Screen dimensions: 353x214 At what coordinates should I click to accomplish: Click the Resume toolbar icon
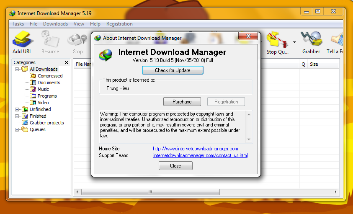click(x=50, y=39)
